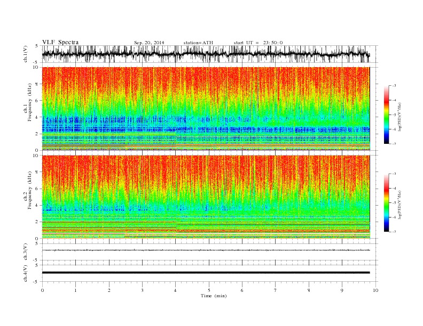Click the 'VLF Spectra' title text
This screenshot has width=423, height=326.
(x=60, y=42)
